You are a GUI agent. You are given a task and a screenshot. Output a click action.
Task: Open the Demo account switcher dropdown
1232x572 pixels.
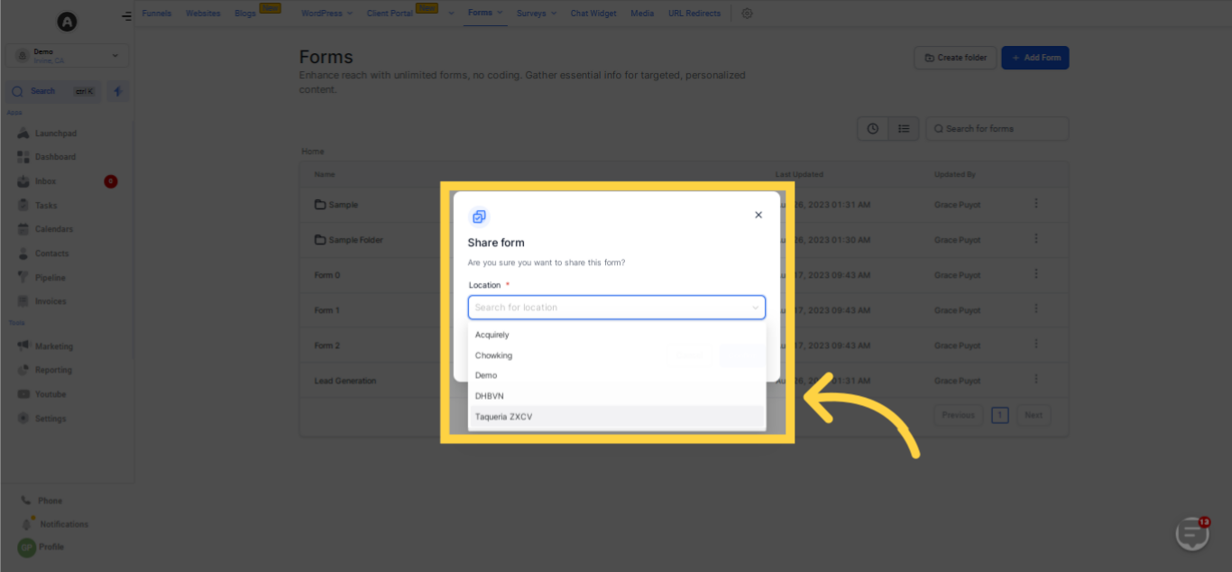[x=67, y=56]
